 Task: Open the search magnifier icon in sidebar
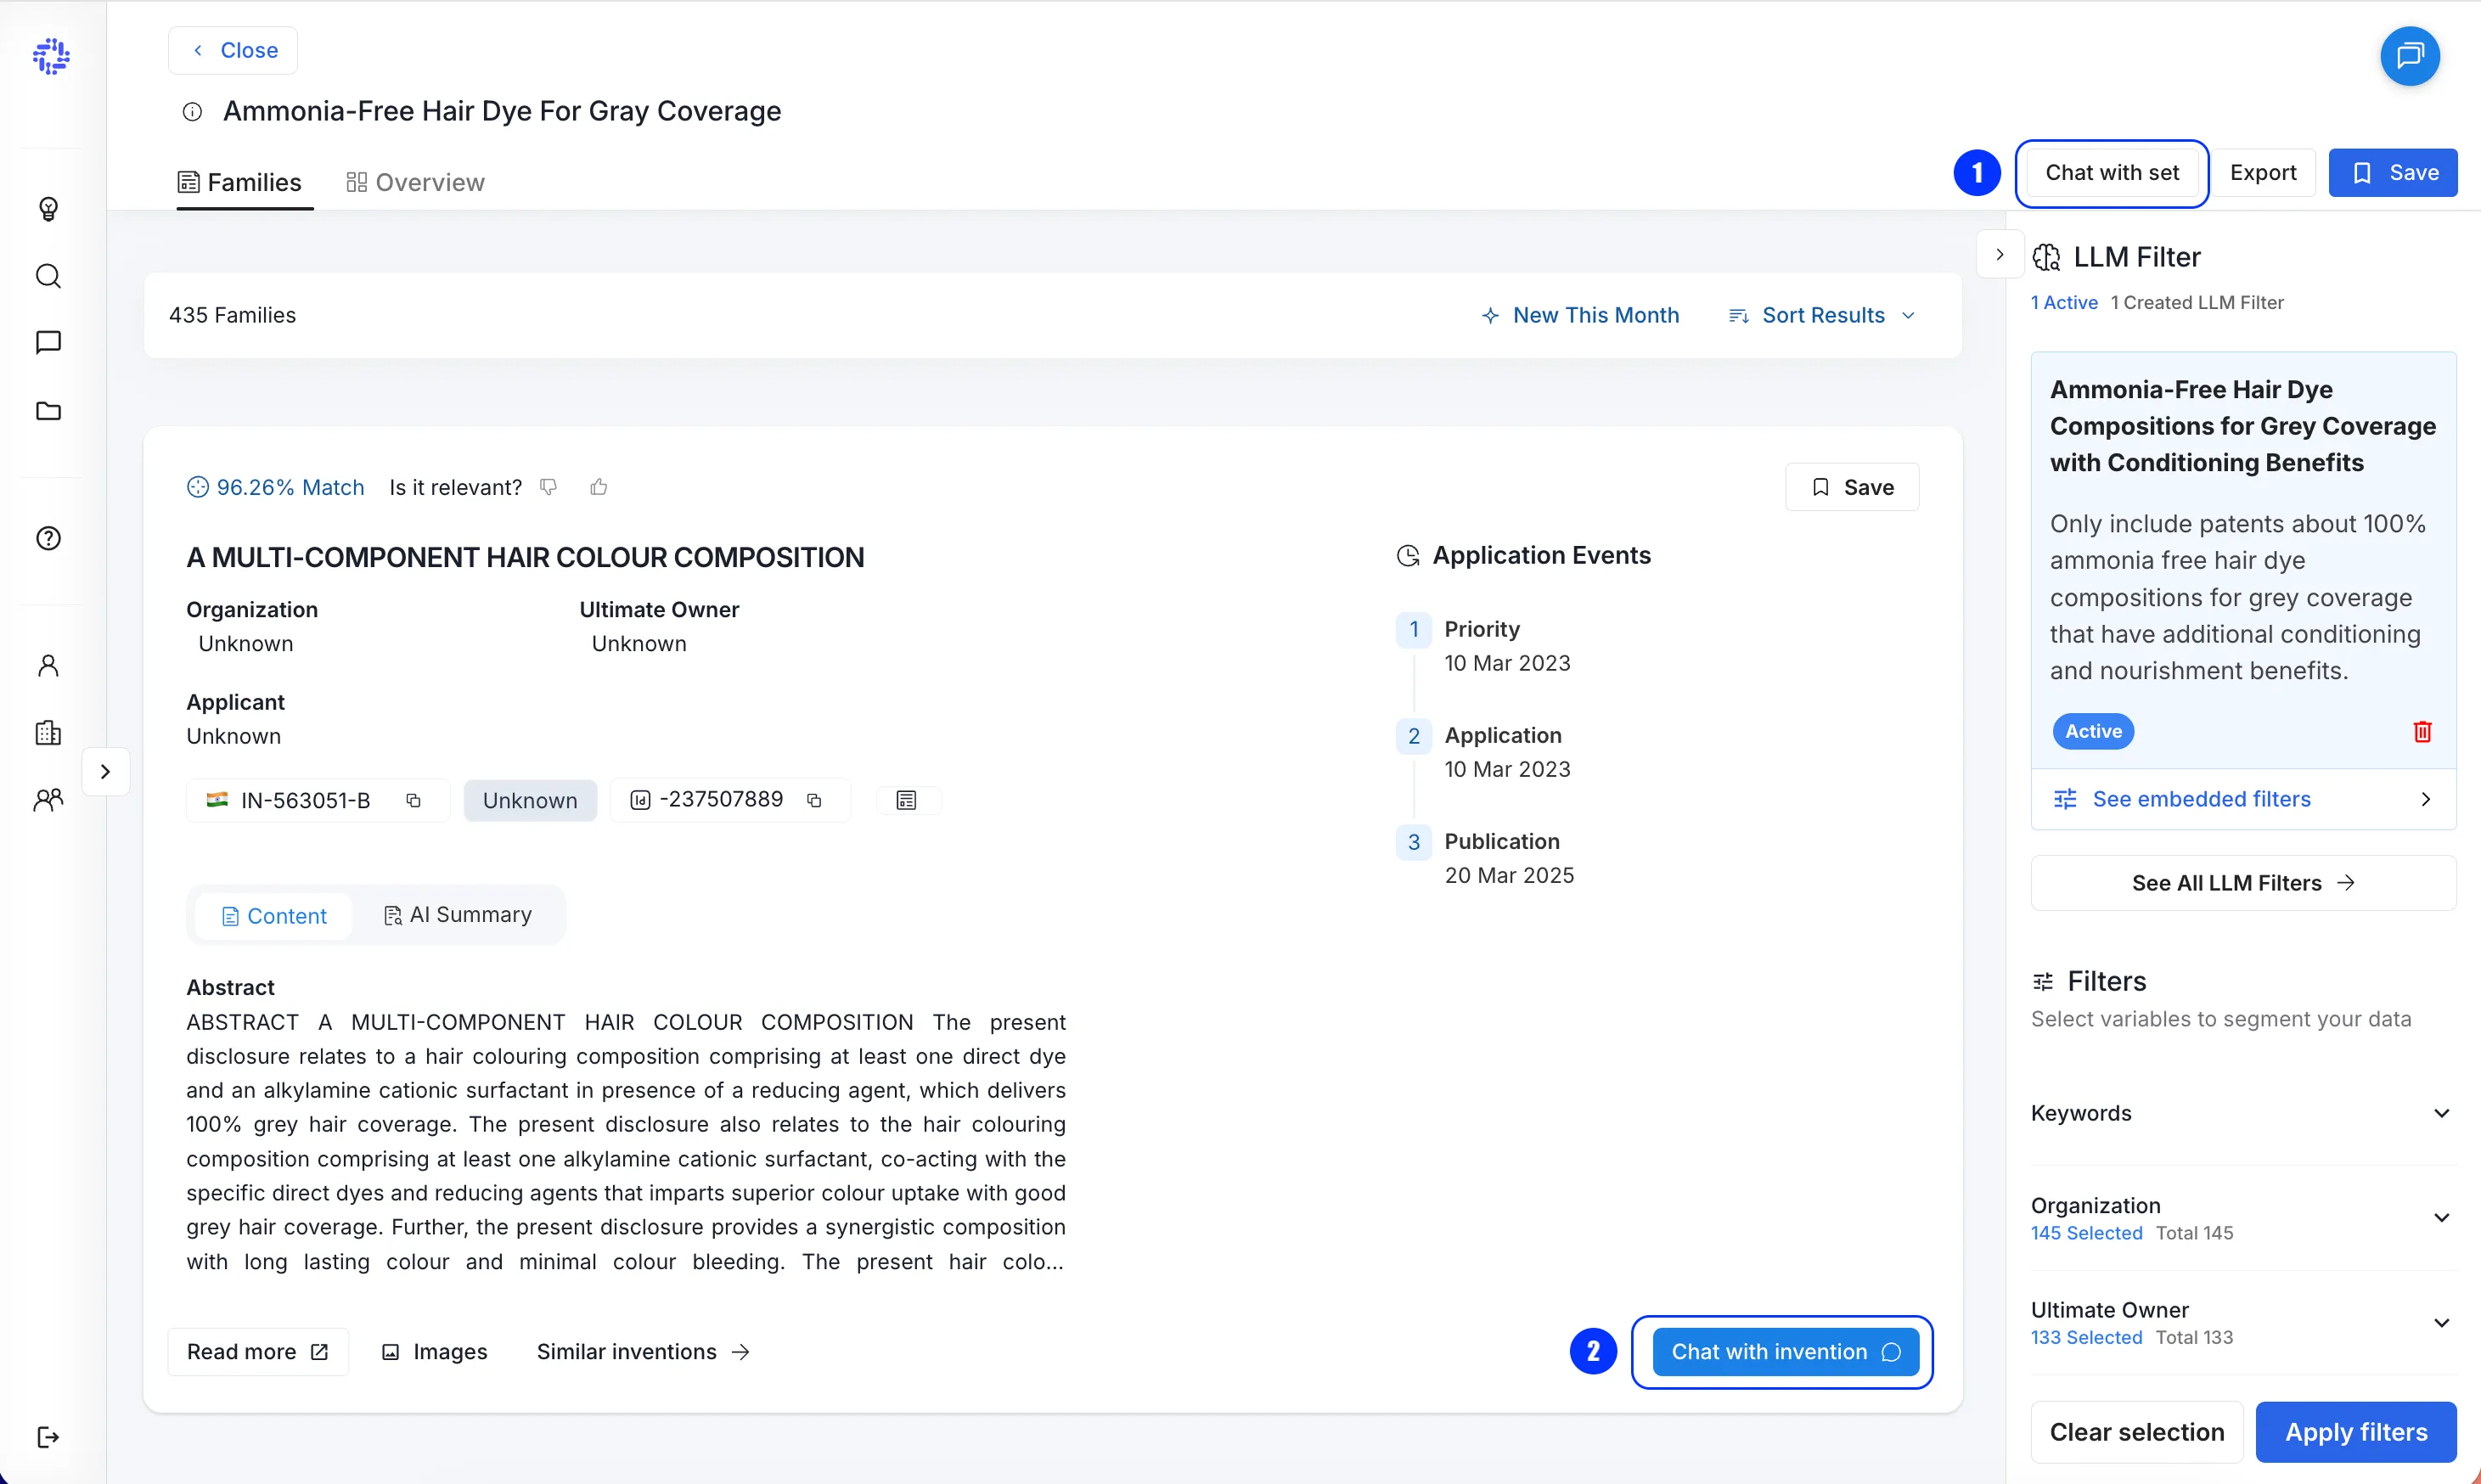click(x=48, y=276)
